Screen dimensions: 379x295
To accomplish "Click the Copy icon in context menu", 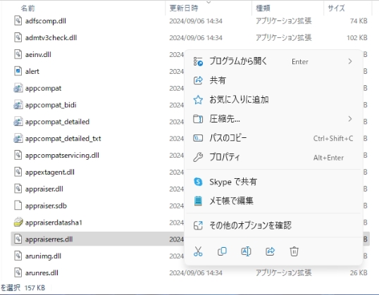I will coord(222,251).
